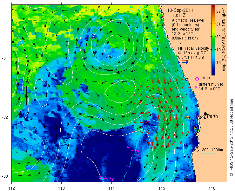Click the '115' longitude axis label
The image size is (235, 191).
pyautogui.click(x=162, y=188)
